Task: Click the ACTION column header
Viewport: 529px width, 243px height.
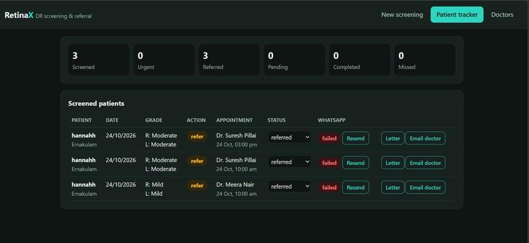Action: pos(196,120)
